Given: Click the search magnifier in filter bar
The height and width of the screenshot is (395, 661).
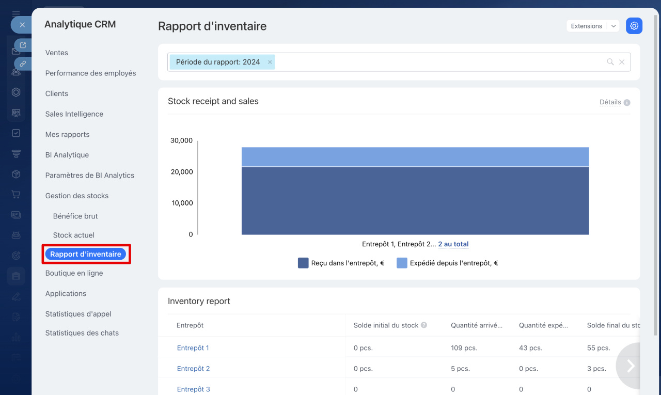Looking at the screenshot, I should [610, 62].
